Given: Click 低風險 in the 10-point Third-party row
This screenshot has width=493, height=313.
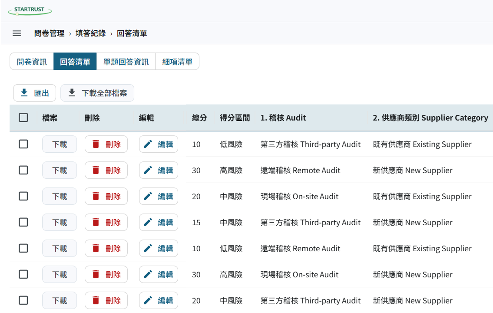Looking at the screenshot, I should pyautogui.click(x=231, y=144).
